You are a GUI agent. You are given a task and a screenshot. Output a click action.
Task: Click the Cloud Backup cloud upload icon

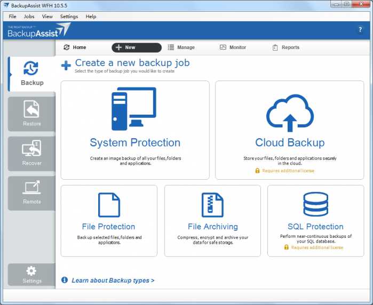[290, 113]
